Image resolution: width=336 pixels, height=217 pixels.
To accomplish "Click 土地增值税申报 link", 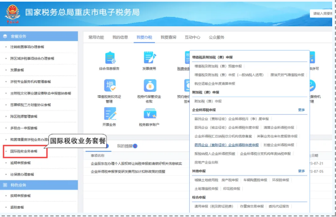I will tap(206, 189).
